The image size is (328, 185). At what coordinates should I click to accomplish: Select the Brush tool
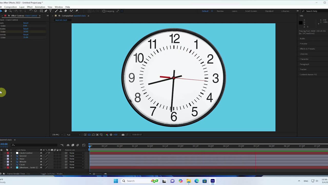click(x=56, y=11)
